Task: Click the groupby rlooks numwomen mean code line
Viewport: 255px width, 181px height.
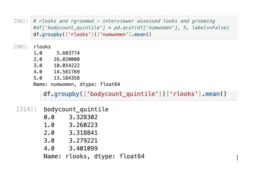Action: pyautogui.click(x=92, y=35)
